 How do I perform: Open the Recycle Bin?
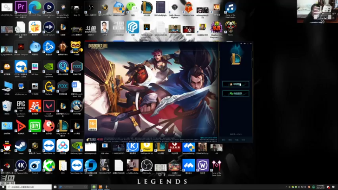coord(7,106)
